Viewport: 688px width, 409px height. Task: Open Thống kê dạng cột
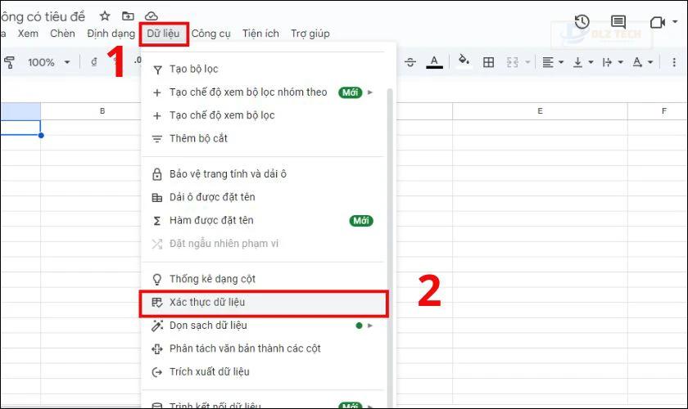click(x=264, y=279)
